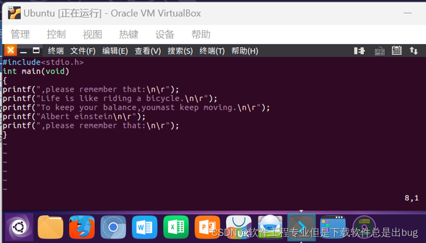This screenshot has width=426, height=243.
Task: Click the first ",please remember that:" printf line
Action: (91, 89)
